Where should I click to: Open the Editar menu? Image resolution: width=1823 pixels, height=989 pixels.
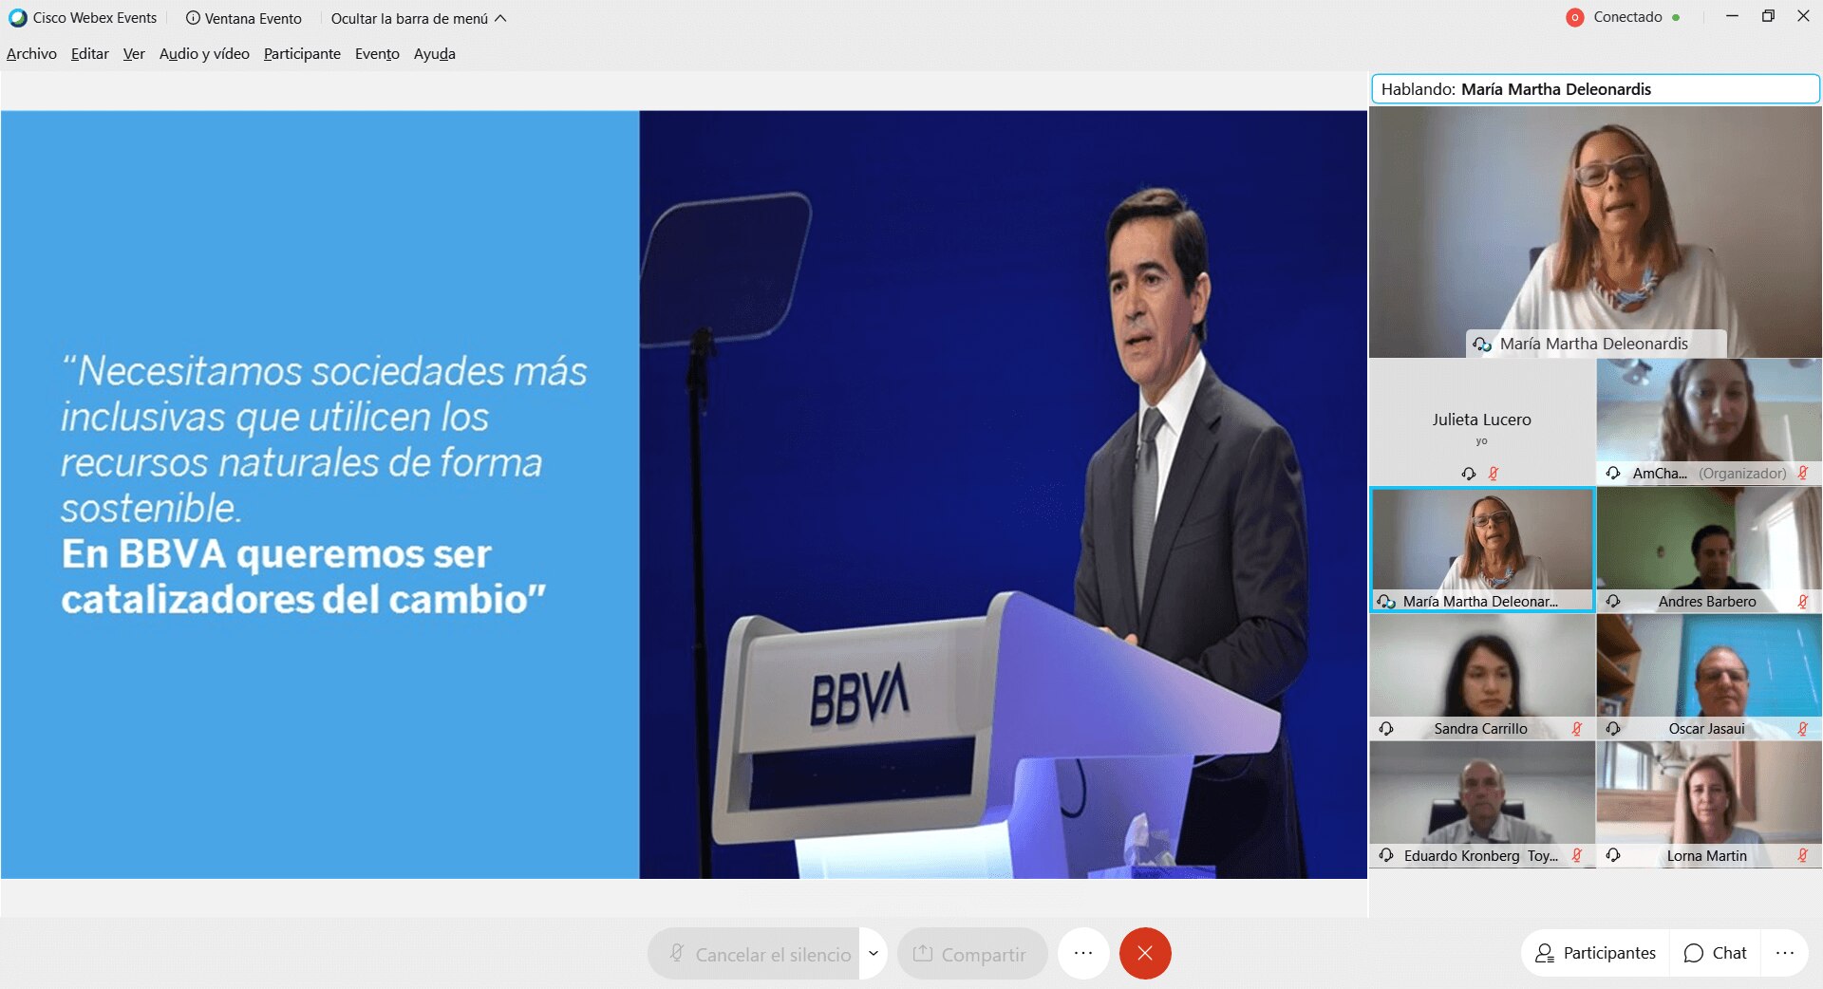89,54
